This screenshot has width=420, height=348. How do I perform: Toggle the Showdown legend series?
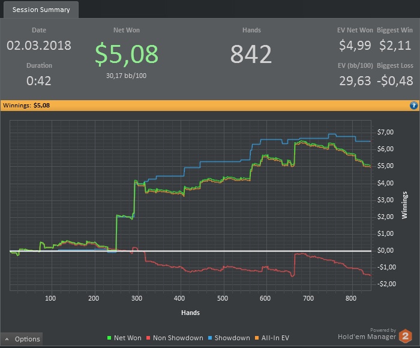point(229,338)
